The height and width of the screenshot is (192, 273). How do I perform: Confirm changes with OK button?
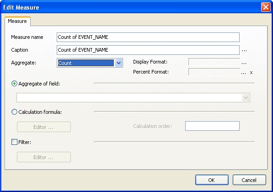coord(212,180)
